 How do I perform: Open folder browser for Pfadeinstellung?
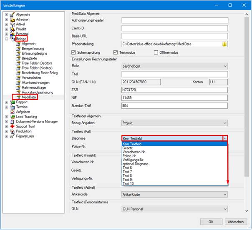pos(224,44)
